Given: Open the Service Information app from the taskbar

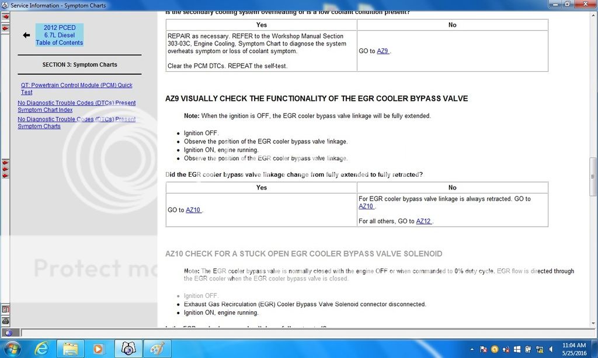Looking at the screenshot, I should (x=127, y=349).
